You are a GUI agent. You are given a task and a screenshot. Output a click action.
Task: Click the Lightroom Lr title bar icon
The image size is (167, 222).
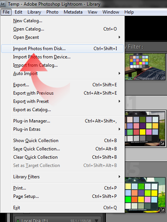click(x=3, y=4)
